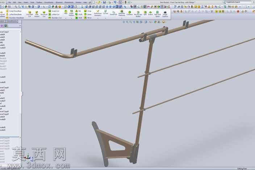This screenshot has height=170, width=255.
Task: Click the Undo icon
Action: click(115, 2)
